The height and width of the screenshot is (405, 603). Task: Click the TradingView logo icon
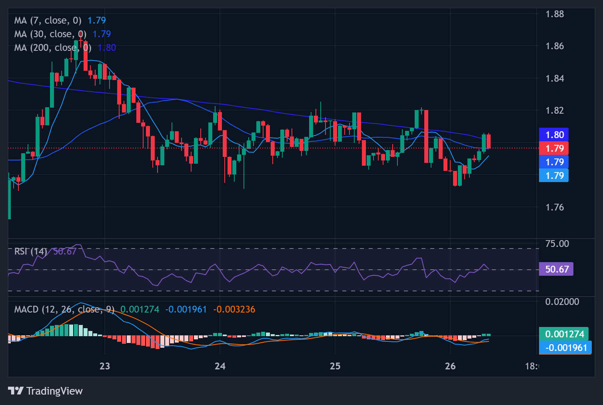point(16,391)
